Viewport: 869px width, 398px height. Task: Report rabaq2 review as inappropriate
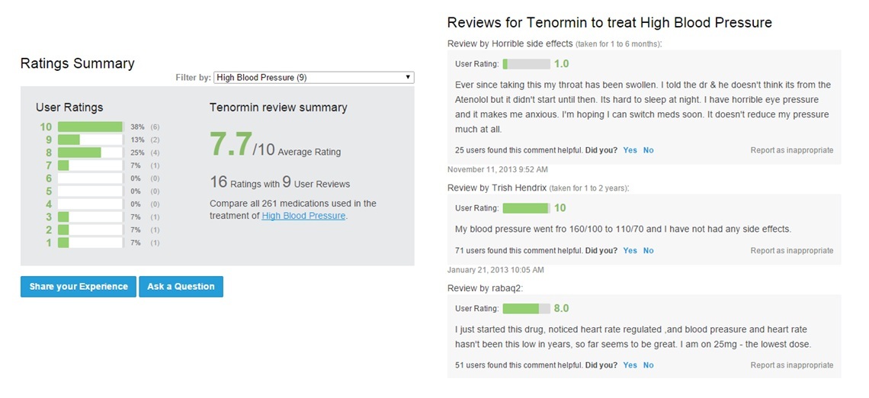click(791, 365)
